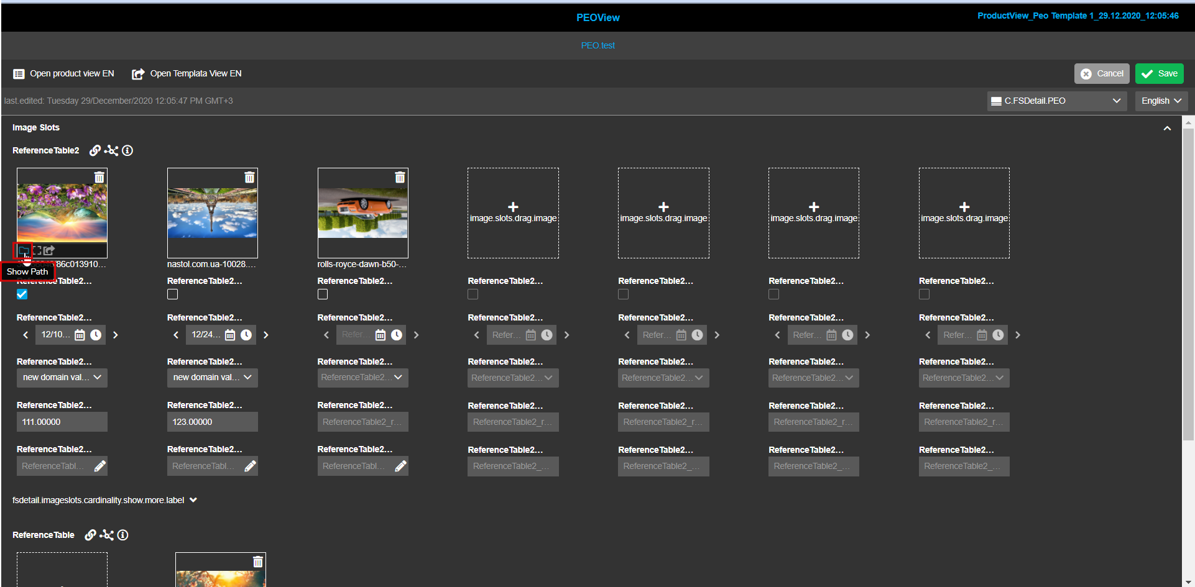
Task: Click the Show Path folder icon on first image
Action: pyautogui.click(x=24, y=251)
